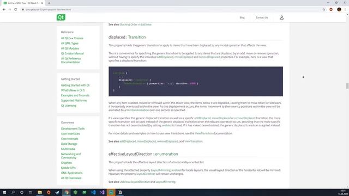349x196 pixels.
Task: Open Transition type link in displaced heading
Action: 137,37
